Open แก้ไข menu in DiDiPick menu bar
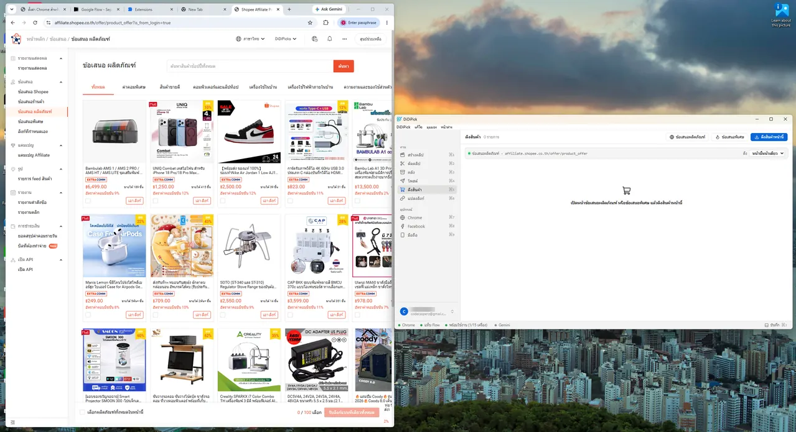 click(x=419, y=127)
